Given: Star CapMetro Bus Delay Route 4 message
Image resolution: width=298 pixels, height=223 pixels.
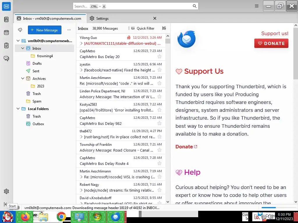Looking at the screenshot, I should (159, 163).
